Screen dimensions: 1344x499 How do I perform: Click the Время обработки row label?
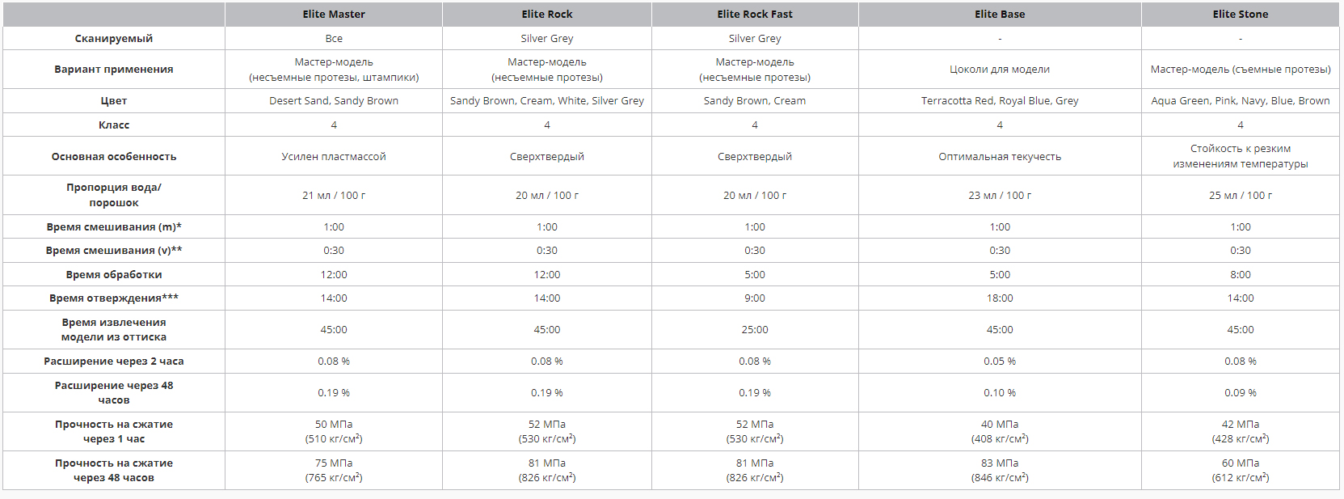(x=114, y=274)
